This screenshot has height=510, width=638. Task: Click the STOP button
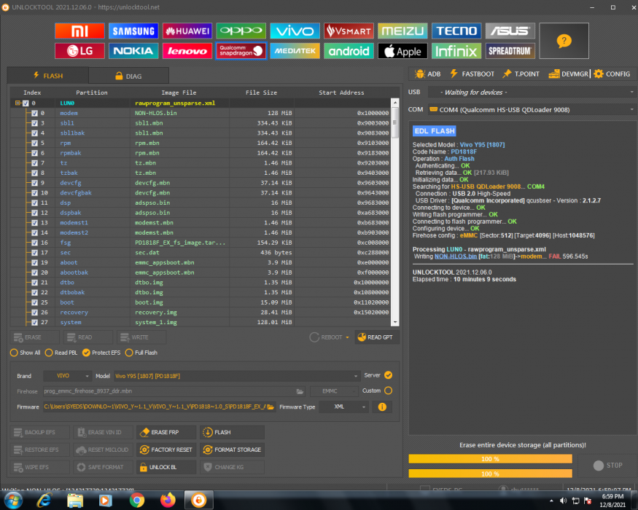pos(608,466)
